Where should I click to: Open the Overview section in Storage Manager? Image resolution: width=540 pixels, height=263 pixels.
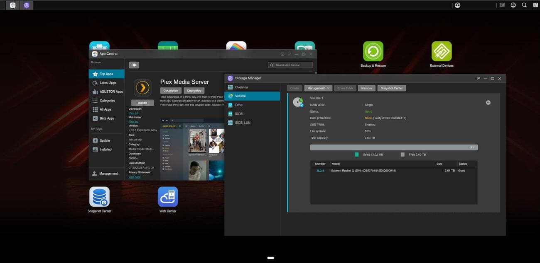tap(242, 87)
